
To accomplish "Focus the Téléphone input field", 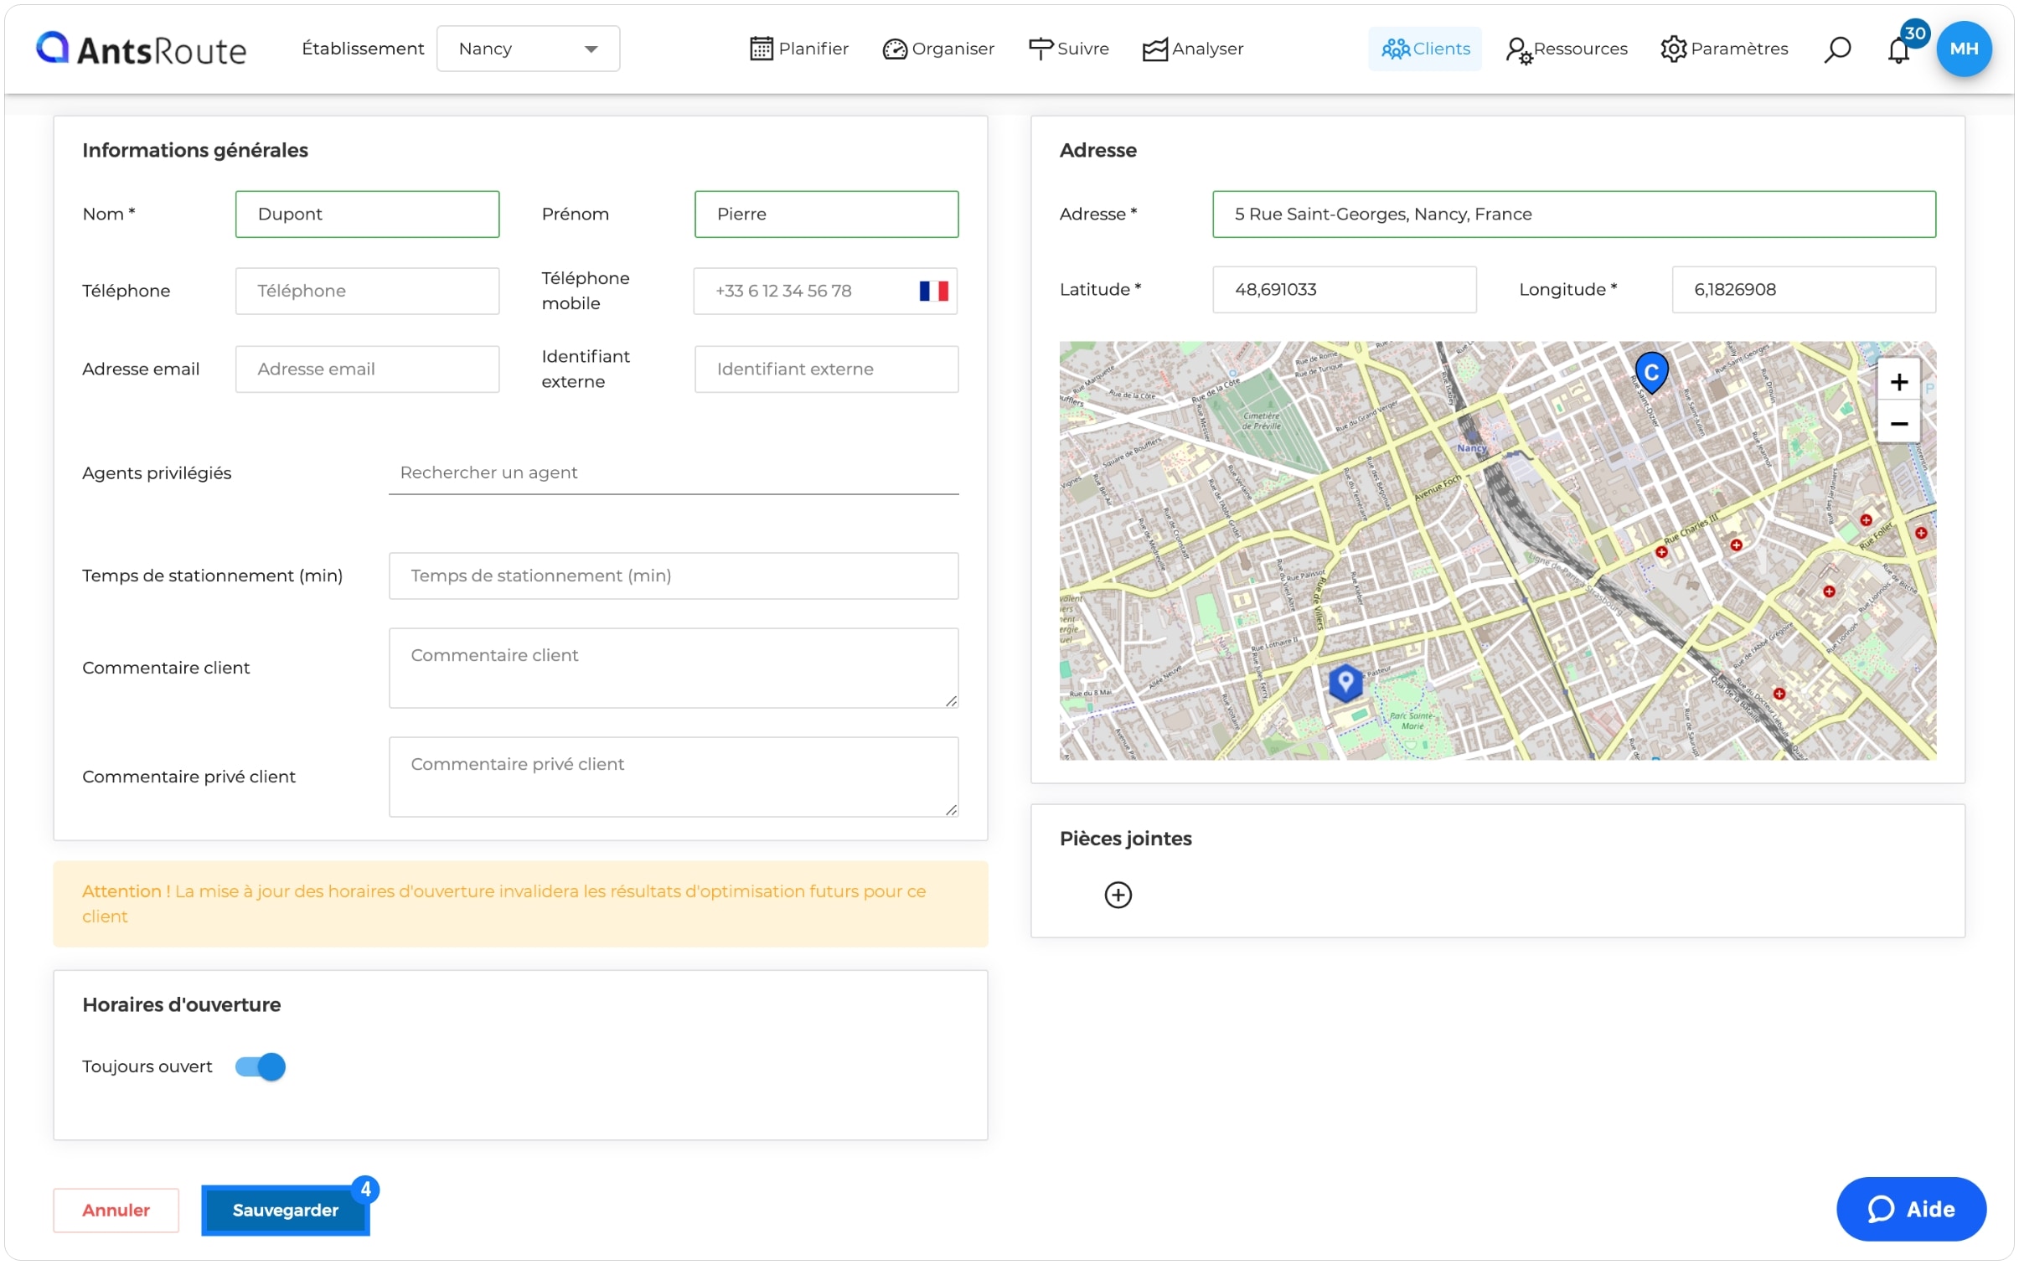I will point(367,291).
